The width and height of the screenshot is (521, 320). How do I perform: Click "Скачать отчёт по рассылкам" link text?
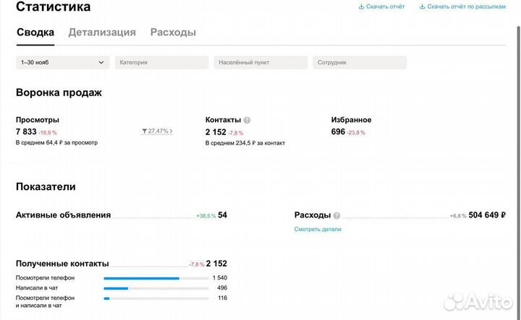click(x=472, y=7)
